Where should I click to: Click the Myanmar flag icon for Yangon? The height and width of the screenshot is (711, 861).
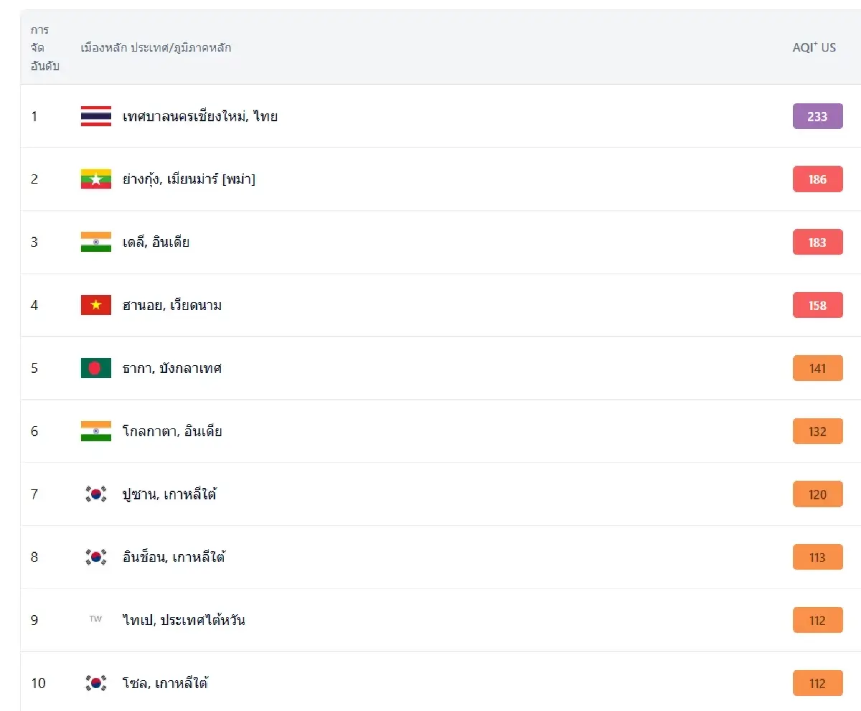click(x=95, y=179)
